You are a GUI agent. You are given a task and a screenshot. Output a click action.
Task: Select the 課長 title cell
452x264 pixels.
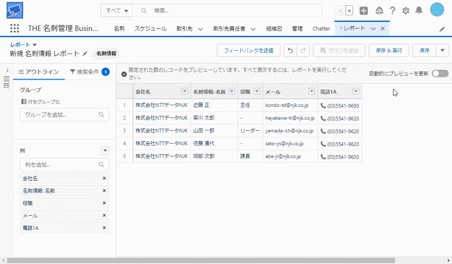pyautogui.click(x=250, y=156)
